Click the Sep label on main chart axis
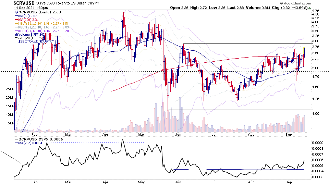Screen dimensions: 329x185 pyautogui.click(x=289, y=134)
